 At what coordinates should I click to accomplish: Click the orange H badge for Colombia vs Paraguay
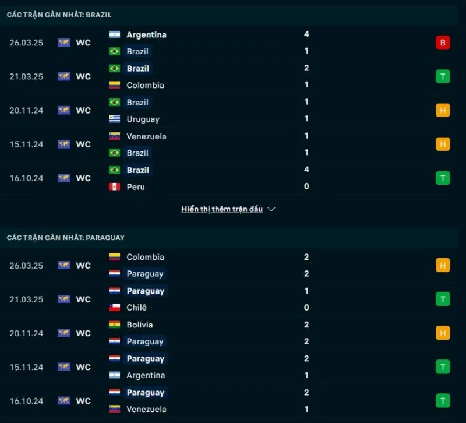pyautogui.click(x=443, y=265)
